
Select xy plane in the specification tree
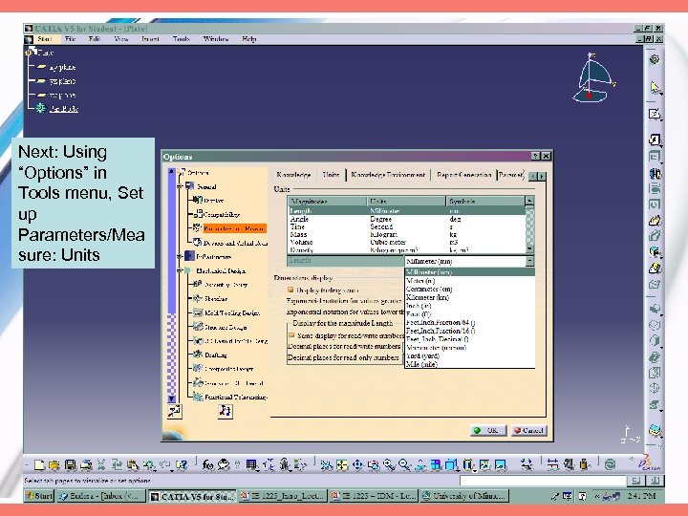coord(62,67)
